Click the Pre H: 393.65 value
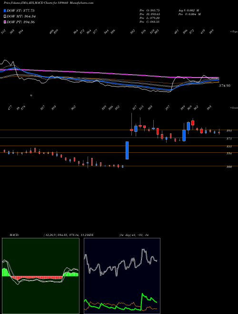The height and width of the screenshot is (314, 238). point(149,14)
